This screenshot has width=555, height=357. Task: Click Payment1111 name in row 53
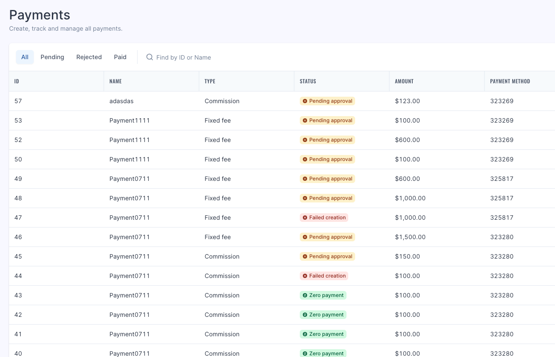[130, 120]
